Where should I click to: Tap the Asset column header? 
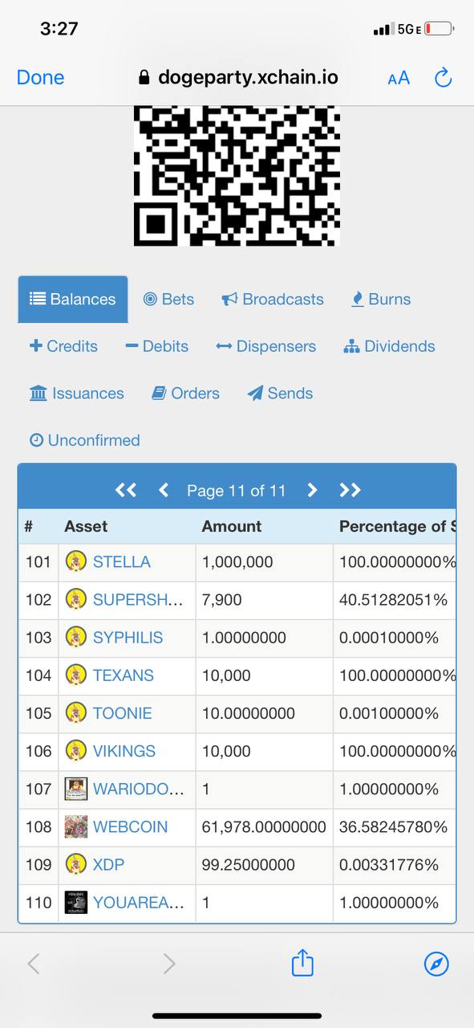pos(86,526)
